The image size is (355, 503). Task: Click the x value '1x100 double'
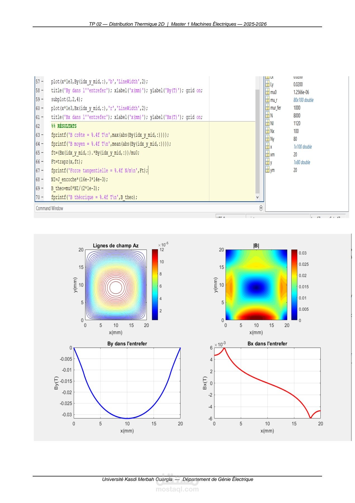coord(303,147)
